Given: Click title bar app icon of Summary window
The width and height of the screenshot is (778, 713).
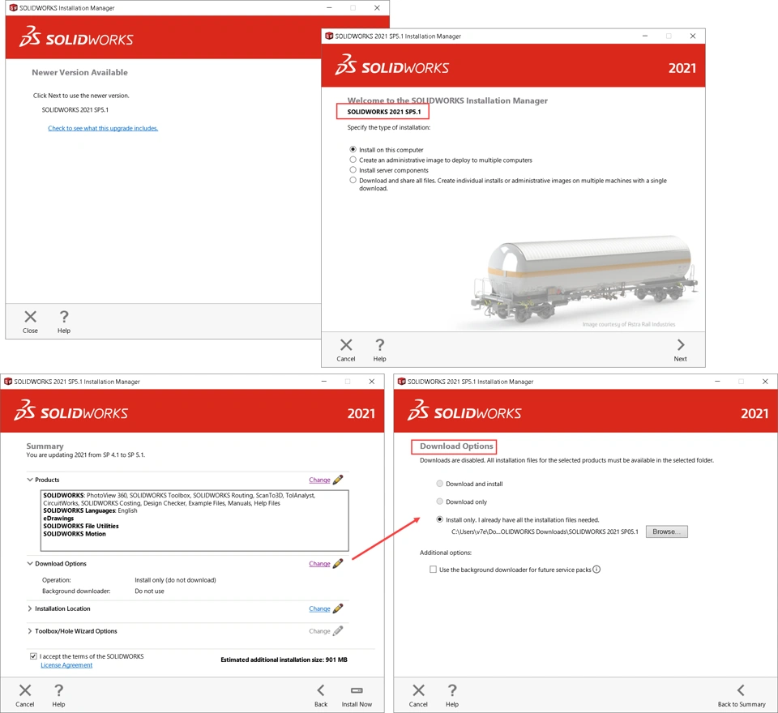Looking at the screenshot, I should pos(8,381).
